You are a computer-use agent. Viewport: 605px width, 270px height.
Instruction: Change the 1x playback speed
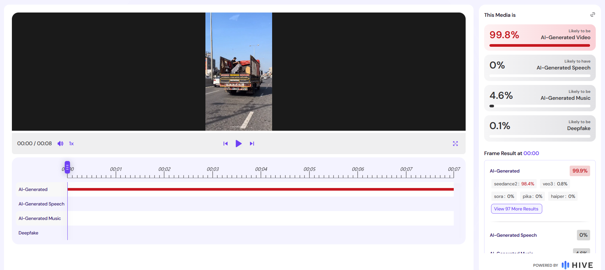click(x=71, y=144)
